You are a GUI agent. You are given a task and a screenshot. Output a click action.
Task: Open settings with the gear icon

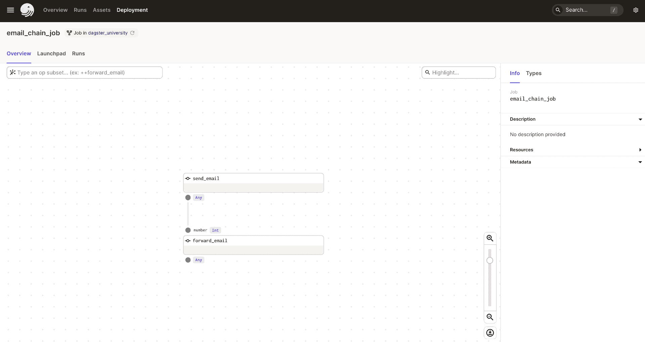636,10
